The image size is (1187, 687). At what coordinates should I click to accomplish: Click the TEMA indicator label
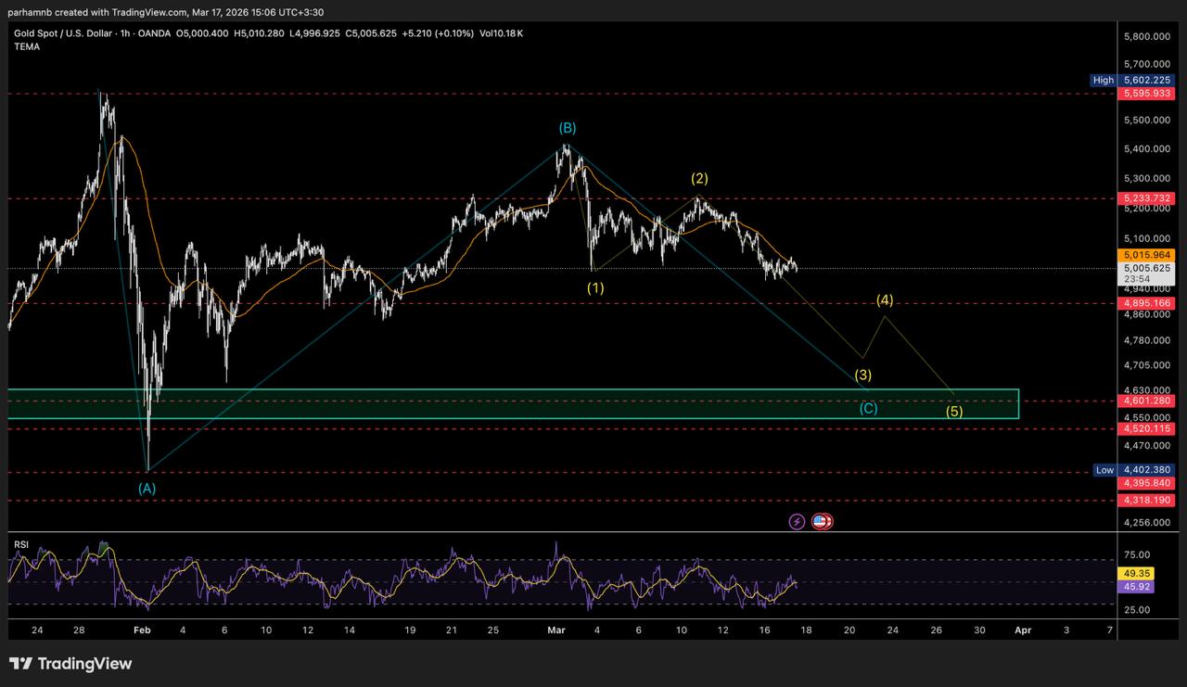[x=27, y=46]
